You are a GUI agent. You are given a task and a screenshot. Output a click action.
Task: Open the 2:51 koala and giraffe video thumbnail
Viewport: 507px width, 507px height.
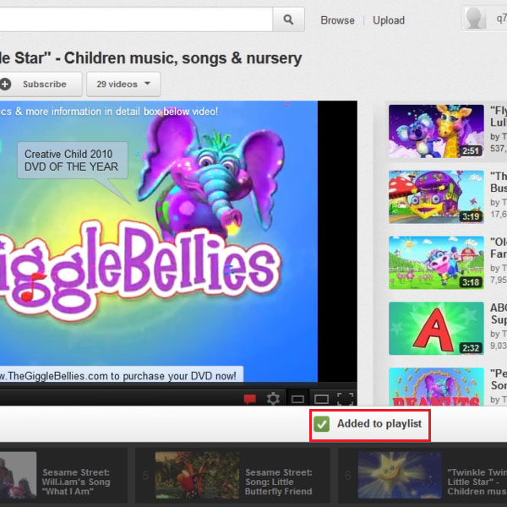436,131
